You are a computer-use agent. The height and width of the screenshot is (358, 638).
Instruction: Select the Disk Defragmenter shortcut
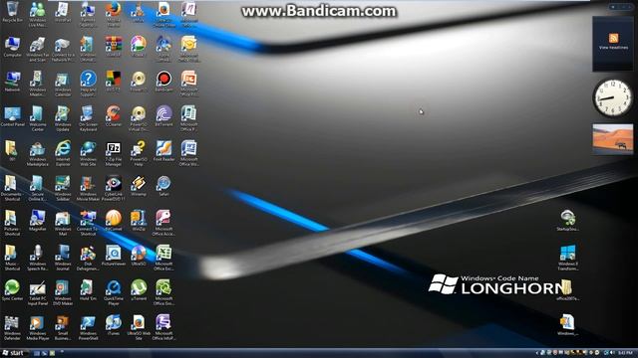(88, 258)
